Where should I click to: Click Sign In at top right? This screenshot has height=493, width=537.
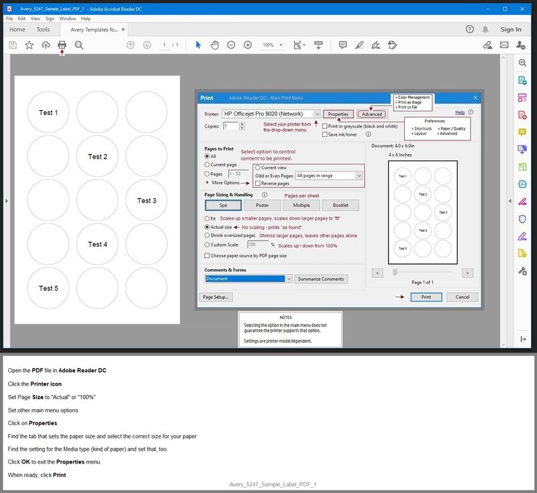[x=510, y=30]
